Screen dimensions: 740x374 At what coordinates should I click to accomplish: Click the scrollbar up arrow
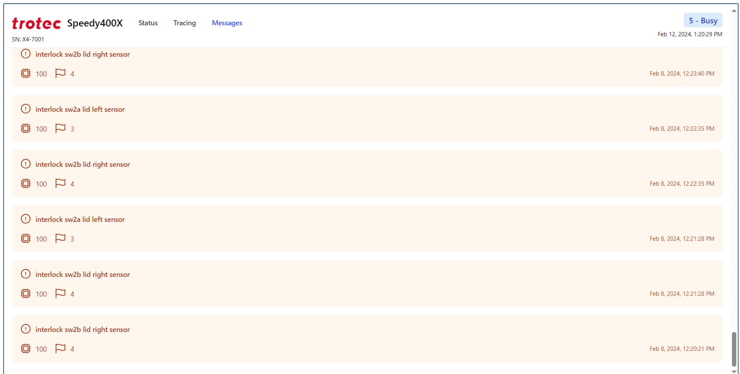(734, 11)
